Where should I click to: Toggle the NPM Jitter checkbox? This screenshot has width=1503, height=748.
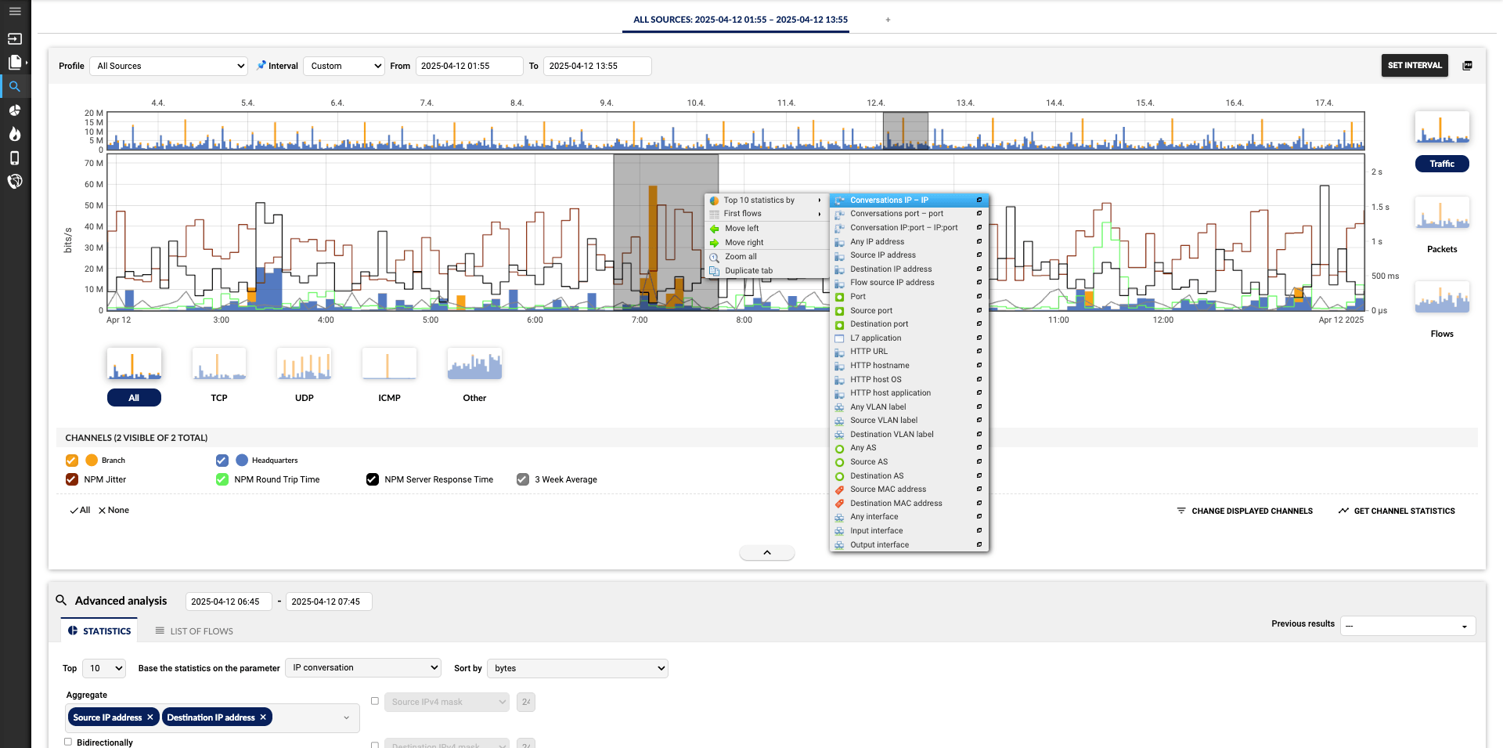pyautogui.click(x=72, y=479)
